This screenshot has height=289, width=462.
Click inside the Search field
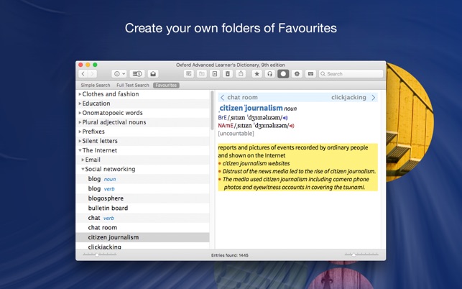[x=351, y=74]
